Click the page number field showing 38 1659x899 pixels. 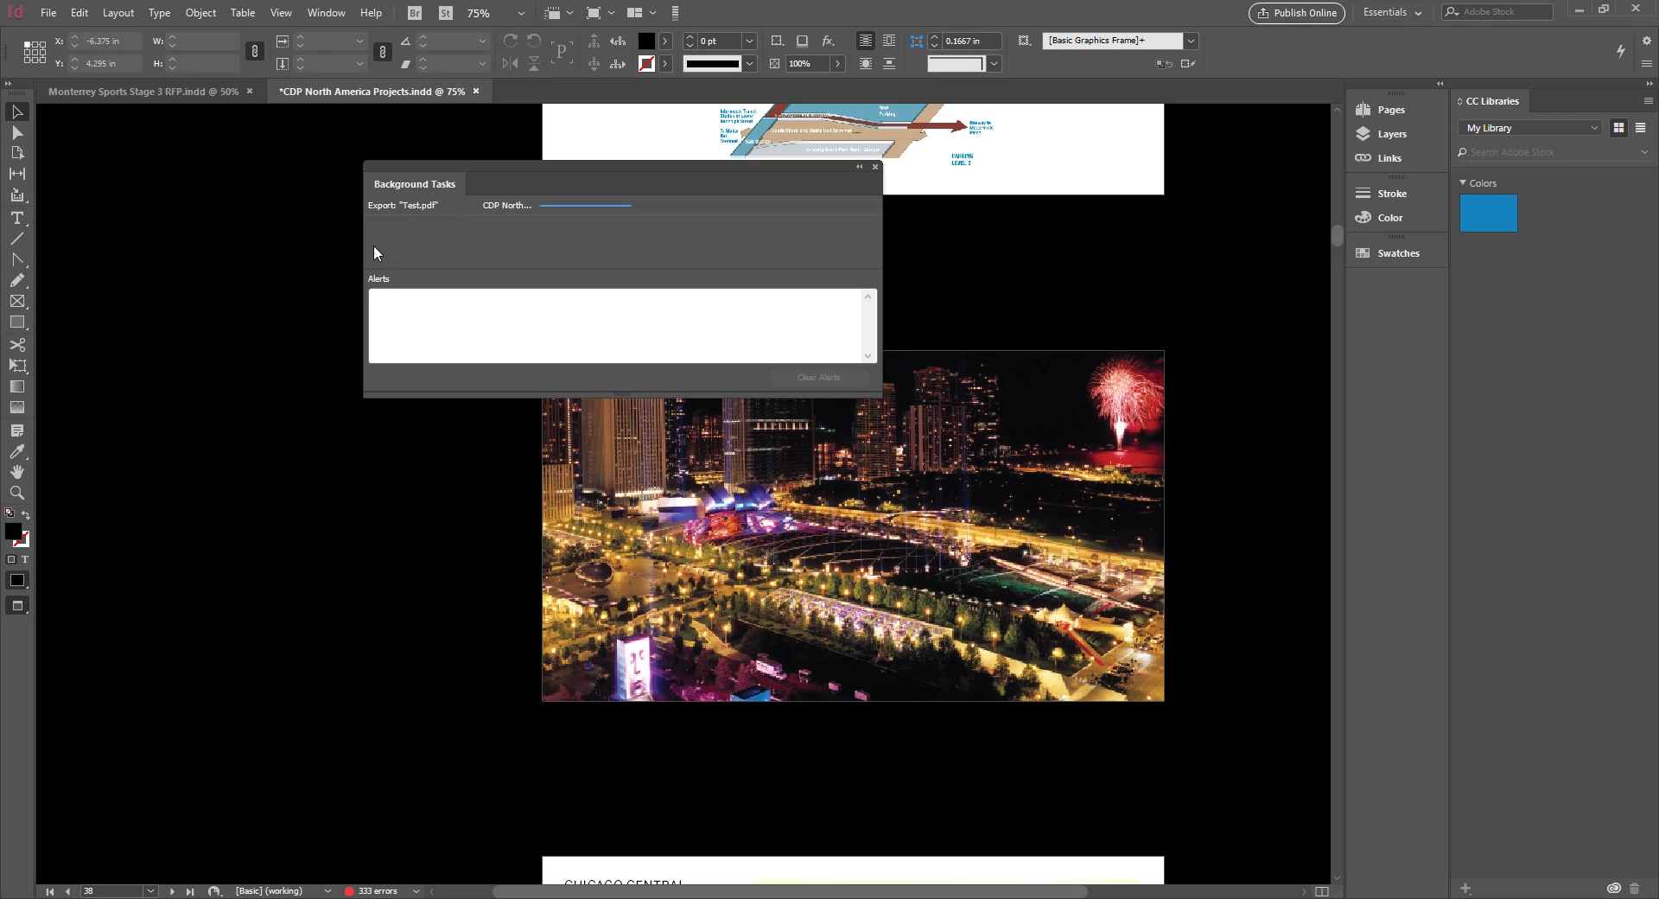[112, 891]
